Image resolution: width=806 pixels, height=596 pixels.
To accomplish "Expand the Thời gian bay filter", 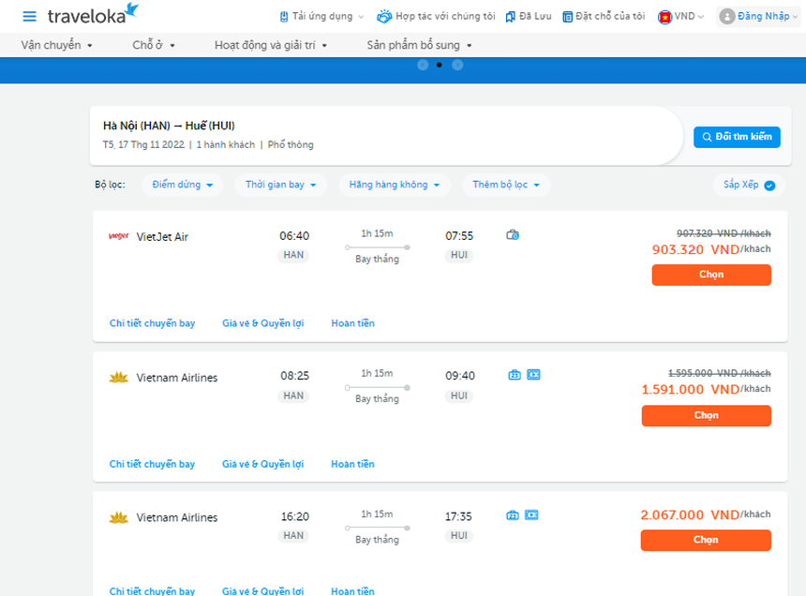I will pos(281,185).
